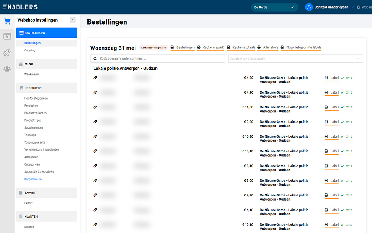
Task: Print label for the €18,40 order
Action: tap(331, 151)
